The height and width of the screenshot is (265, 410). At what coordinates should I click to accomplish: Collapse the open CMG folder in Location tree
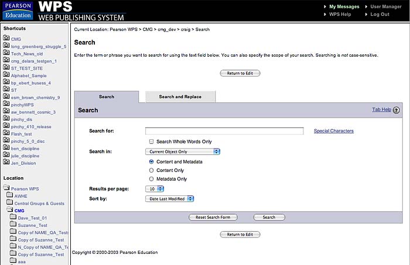pyautogui.click(x=10, y=209)
